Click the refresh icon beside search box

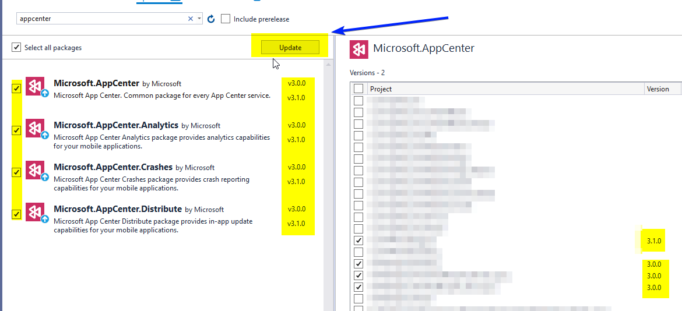tap(211, 19)
